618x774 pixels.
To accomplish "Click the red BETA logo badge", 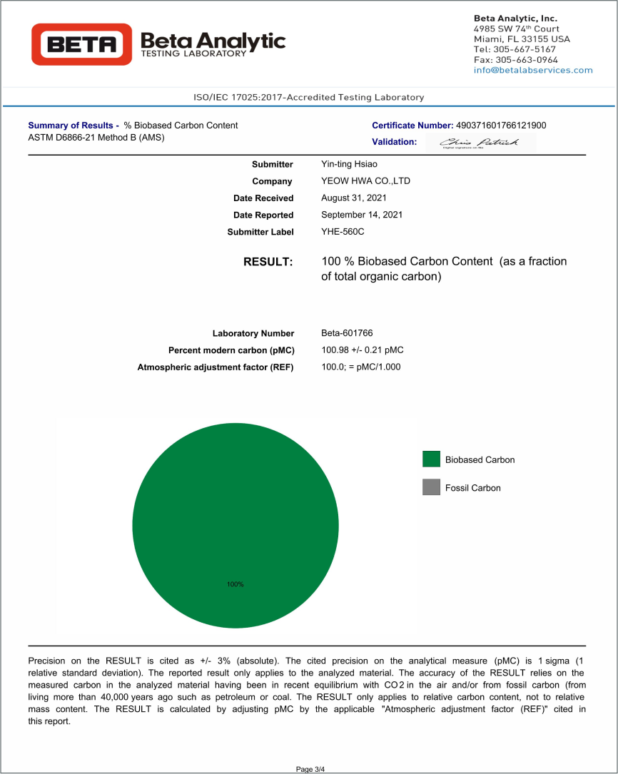I will pyautogui.click(x=81, y=44).
